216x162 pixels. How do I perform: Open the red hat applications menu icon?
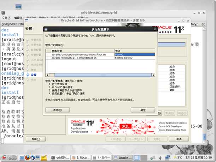click(x=4, y=158)
